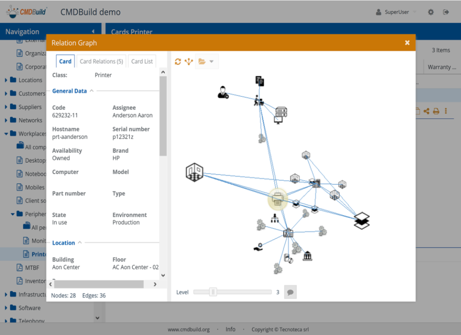Open the vertical dots menu in card row
The image size is (461, 335).
point(446,111)
